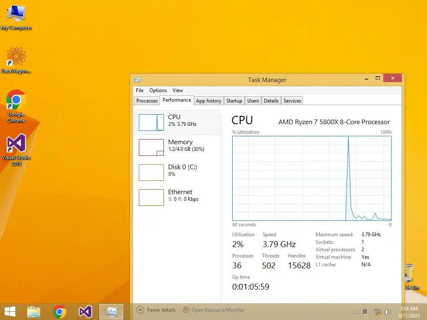Switch to the Services tab
Screen dimensions: 427x320
click(292, 101)
